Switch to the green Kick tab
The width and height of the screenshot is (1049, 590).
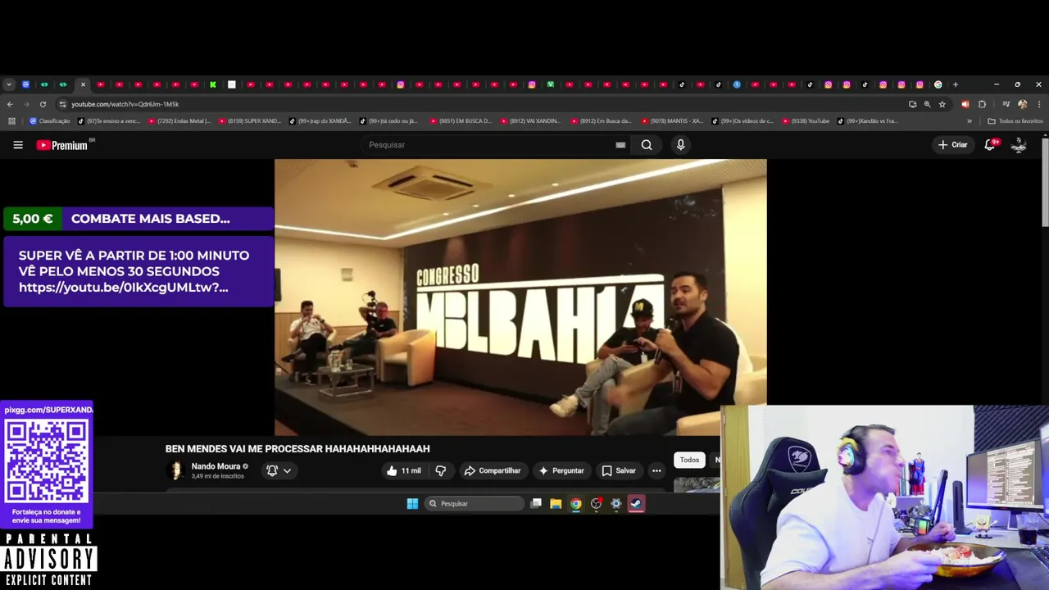[213, 84]
